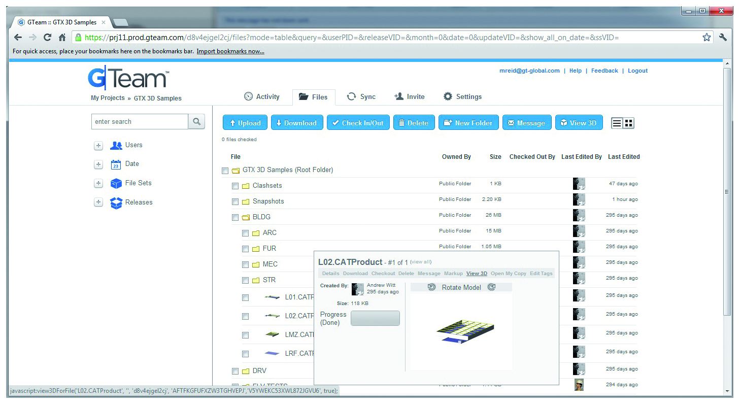Click the Releases box icon
The height and width of the screenshot is (404, 740).
(116, 203)
